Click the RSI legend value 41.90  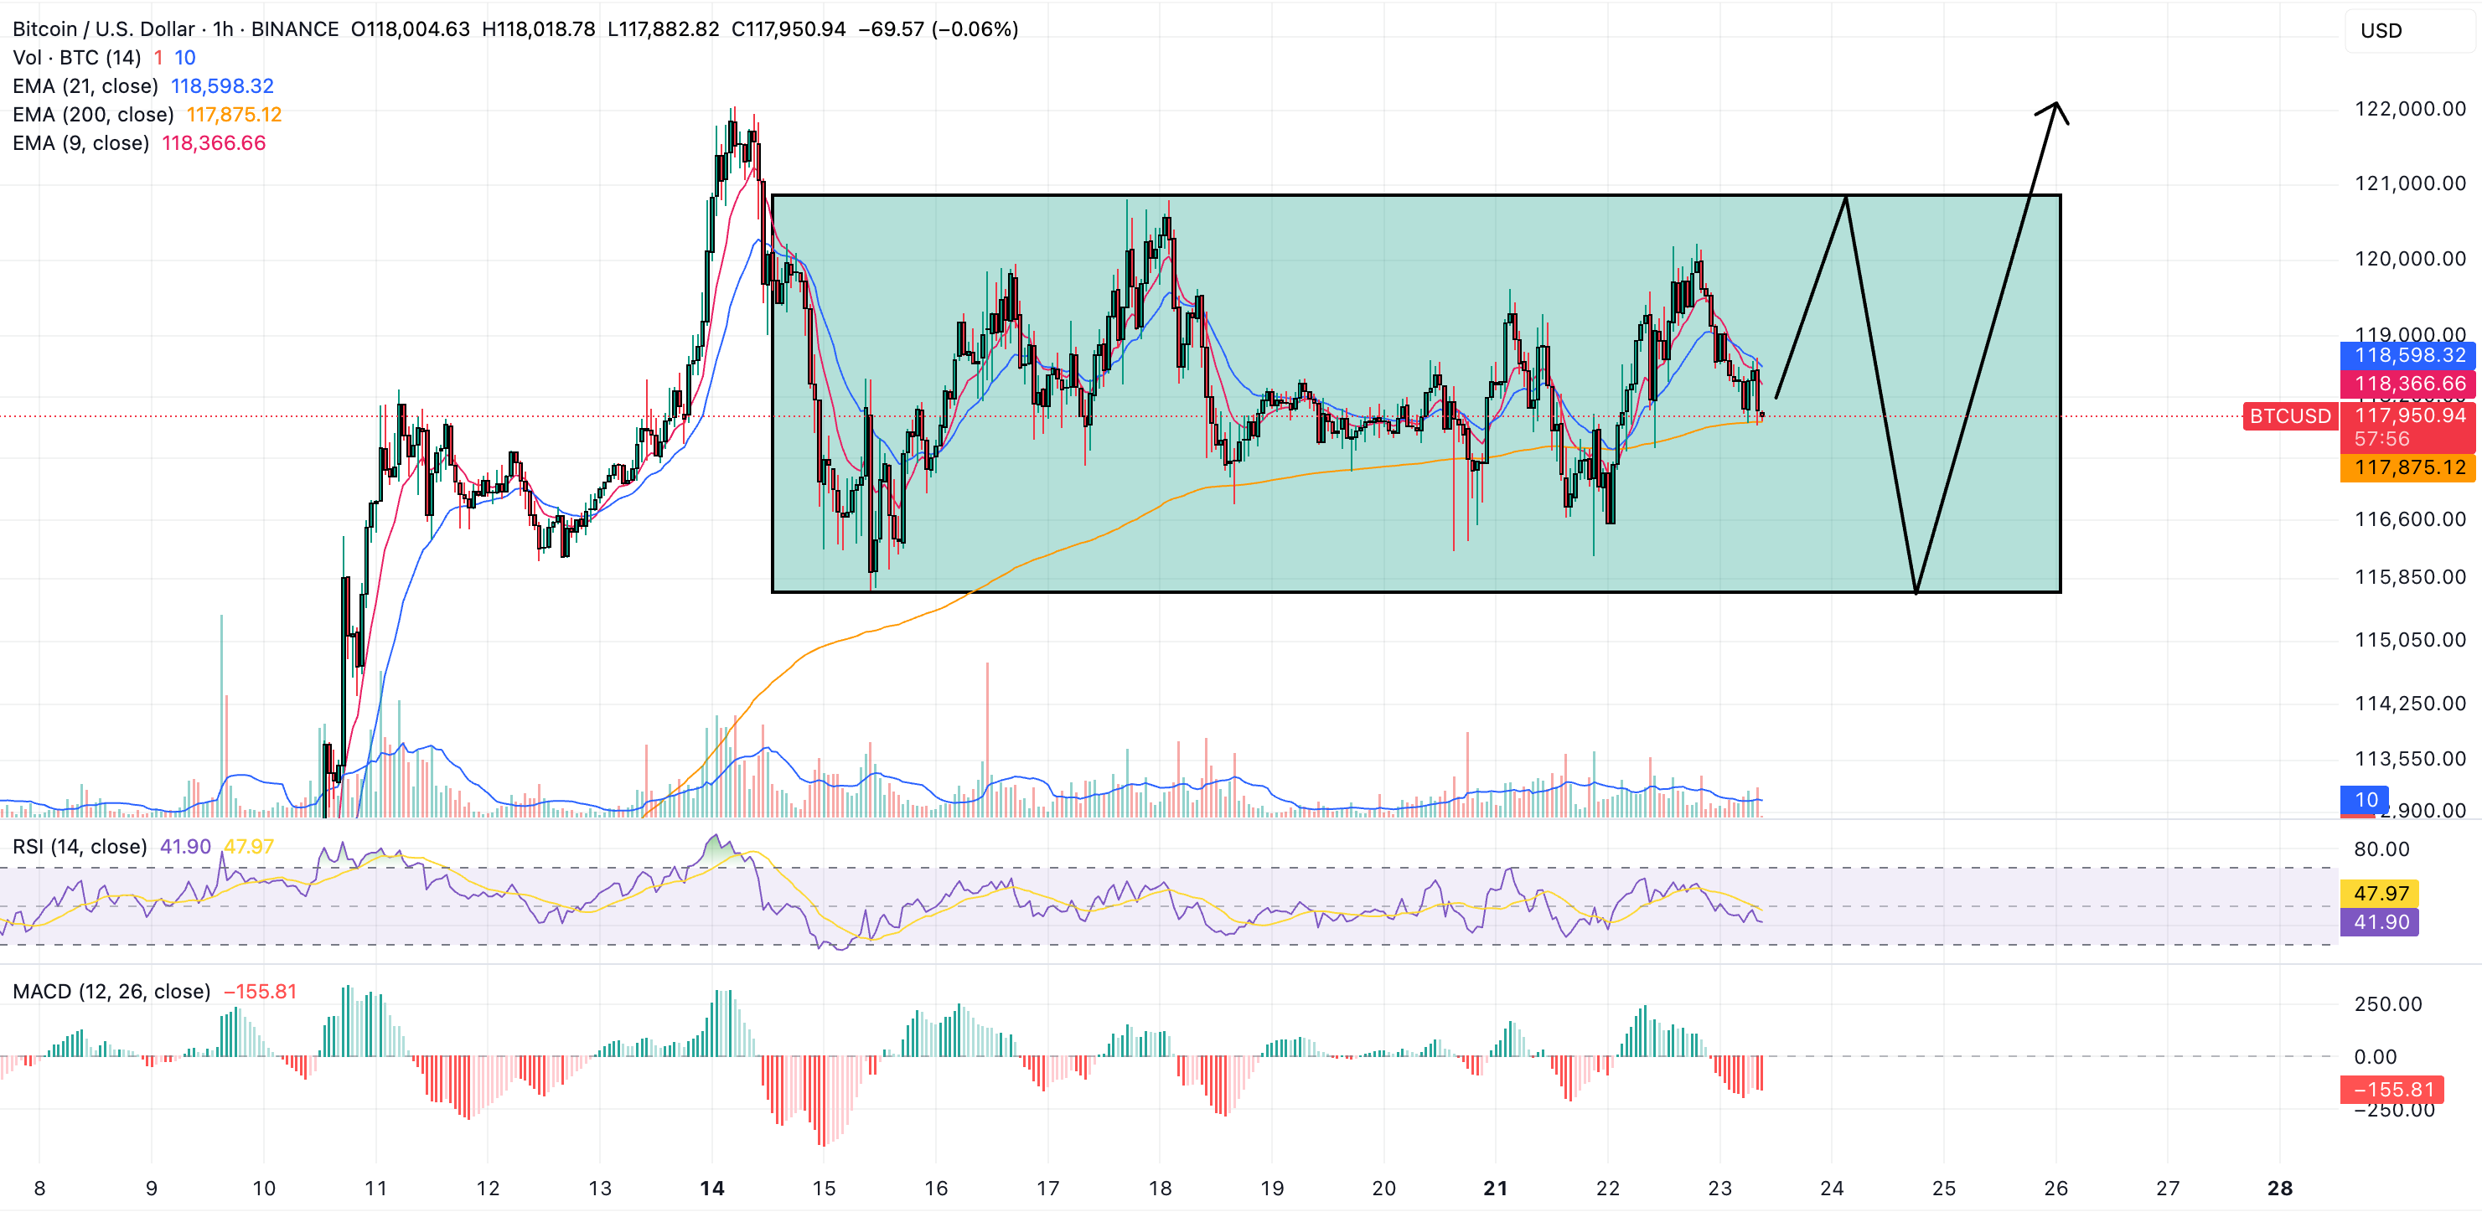click(185, 846)
